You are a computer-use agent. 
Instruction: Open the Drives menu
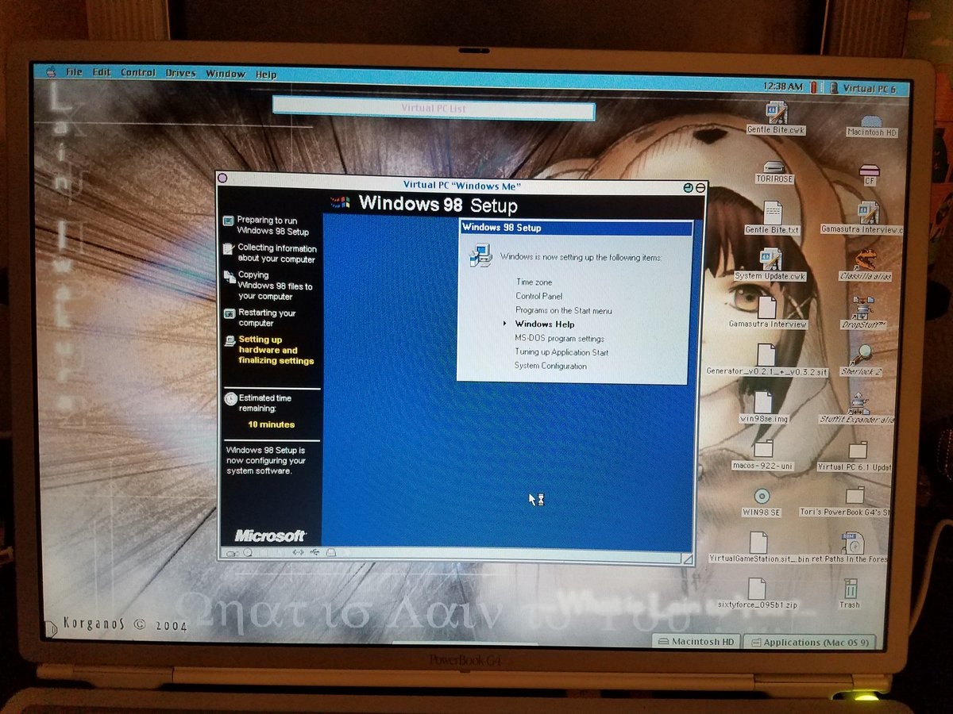[181, 73]
